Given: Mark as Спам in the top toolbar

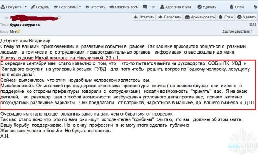Looking at the screenshot, I should click(x=237, y=7).
